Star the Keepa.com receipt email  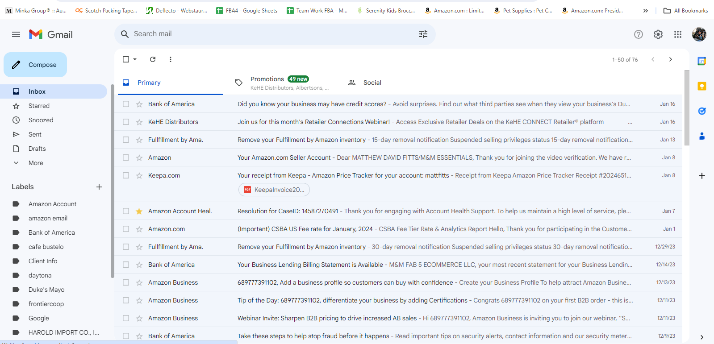(139, 175)
